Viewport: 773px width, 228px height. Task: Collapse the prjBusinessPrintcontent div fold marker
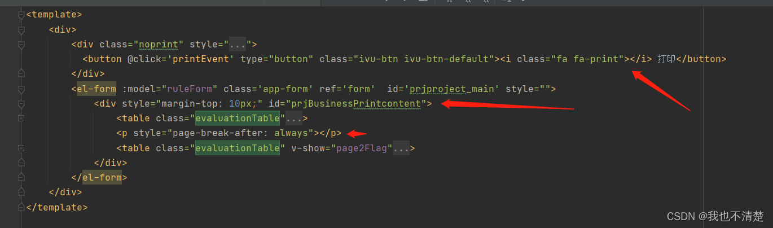[x=21, y=104]
